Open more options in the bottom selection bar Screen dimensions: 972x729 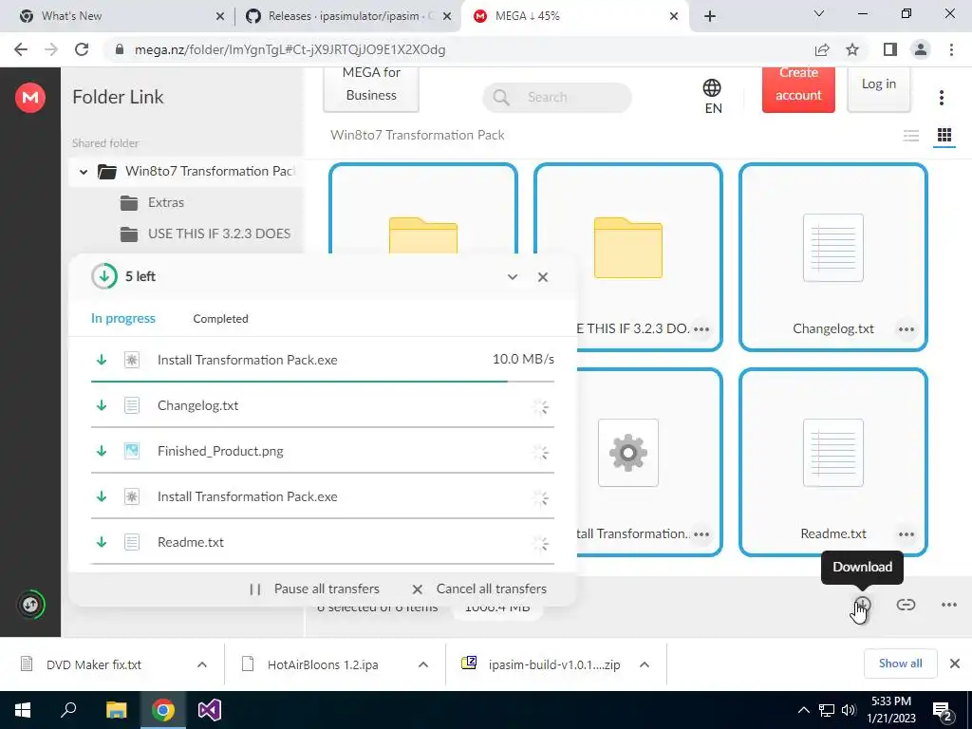[948, 605]
